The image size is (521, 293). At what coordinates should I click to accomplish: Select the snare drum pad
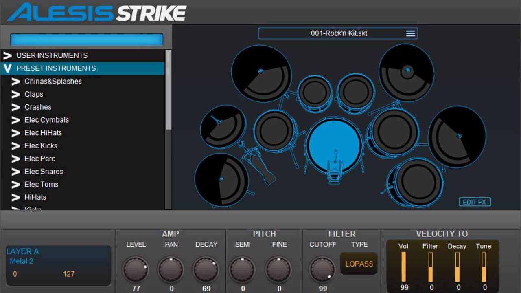point(276,130)
